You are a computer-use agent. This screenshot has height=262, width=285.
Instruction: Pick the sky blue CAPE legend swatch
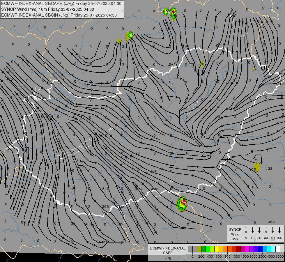[264, 249]
